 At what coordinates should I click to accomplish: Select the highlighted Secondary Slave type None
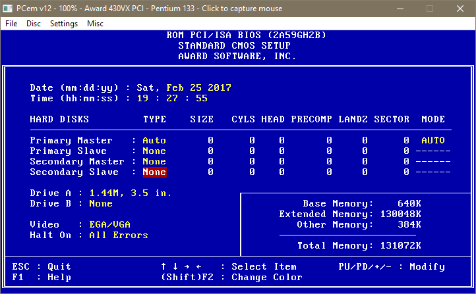[154, 172]
